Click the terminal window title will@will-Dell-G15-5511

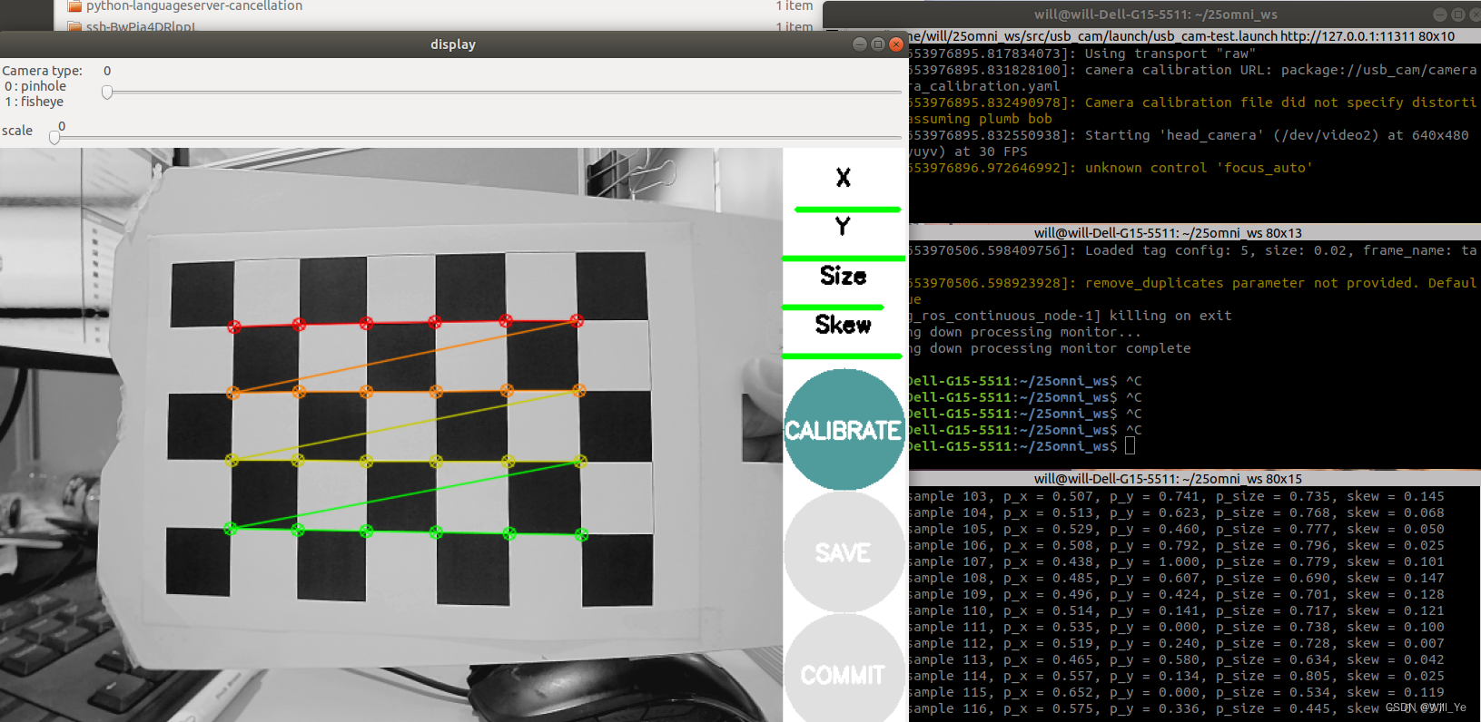coord(1156,15)
